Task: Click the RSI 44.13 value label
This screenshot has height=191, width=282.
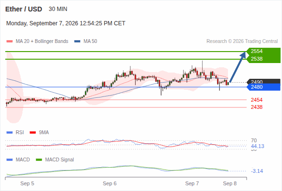Action: tap(258, 146)
